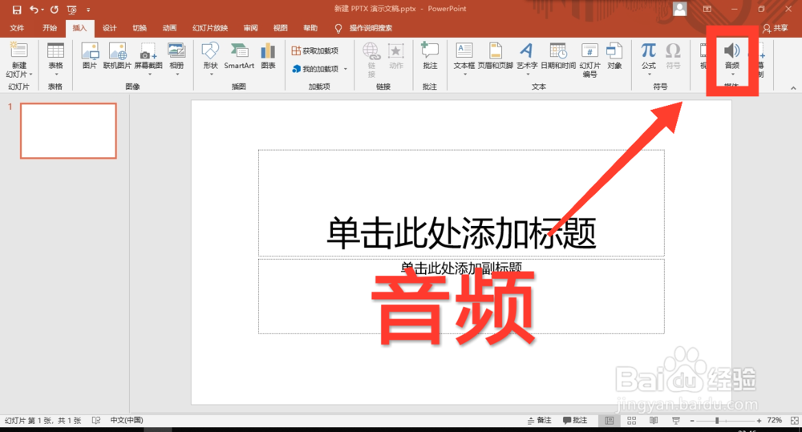This screenshot has height=432, width=802.
Task: Redo the action in quick access toolbar
Action: (x=55, y=9)
